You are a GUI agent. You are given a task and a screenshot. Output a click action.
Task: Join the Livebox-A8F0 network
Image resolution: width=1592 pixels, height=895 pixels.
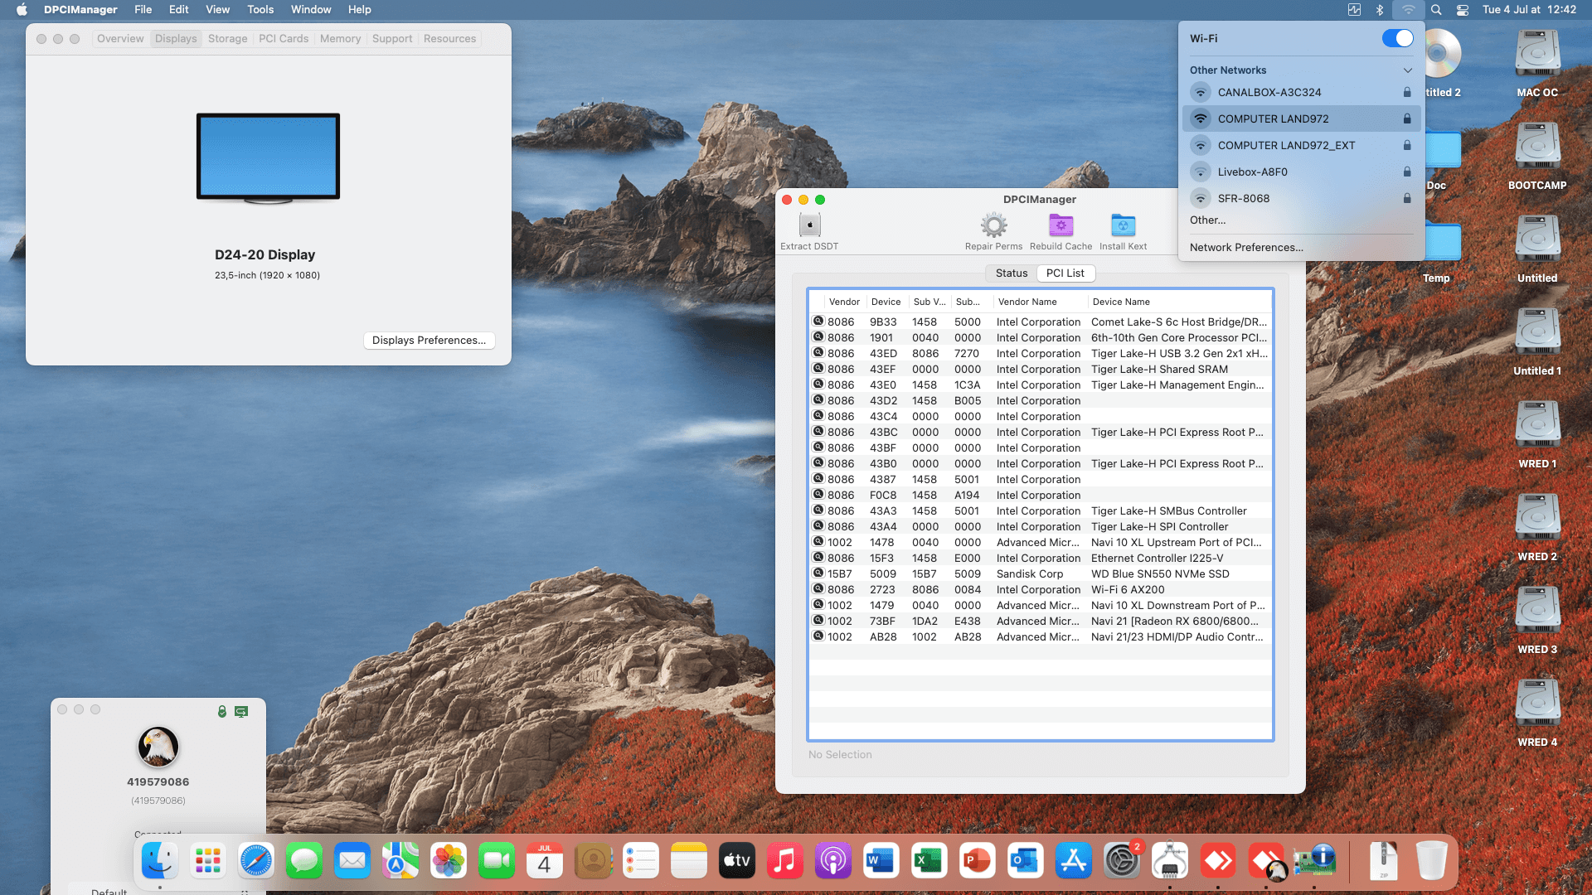pyautogui.click(x=1301, y=172)
